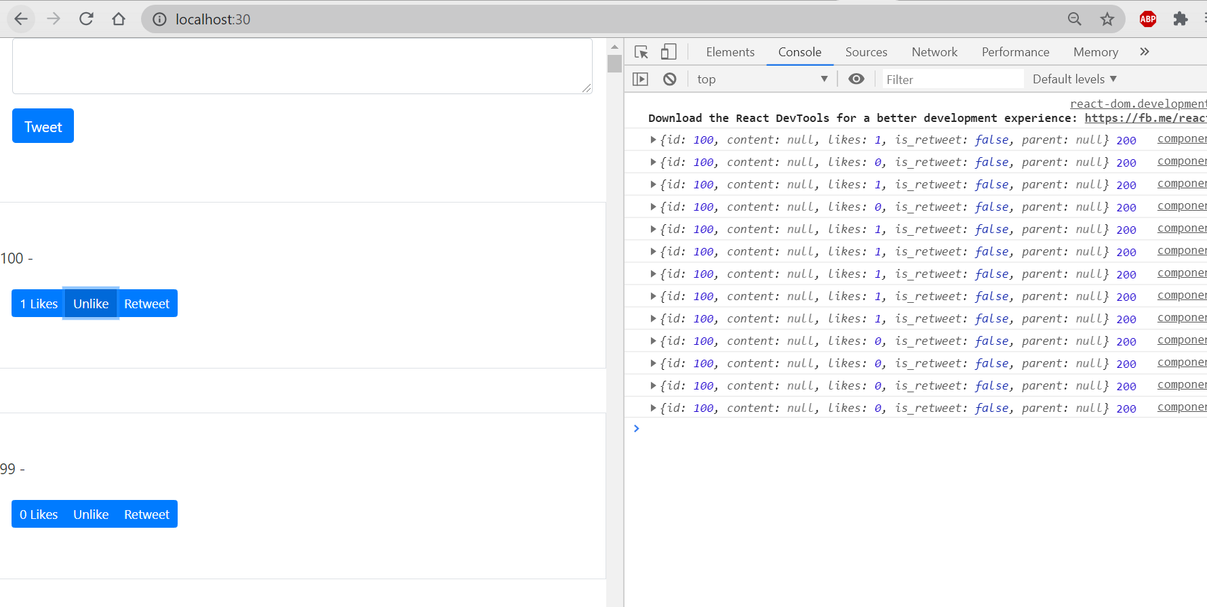The height and width of the screenshot is (607, 1207).
Task: Select the '100 -' tweet text
Action: tap(16, 258)
